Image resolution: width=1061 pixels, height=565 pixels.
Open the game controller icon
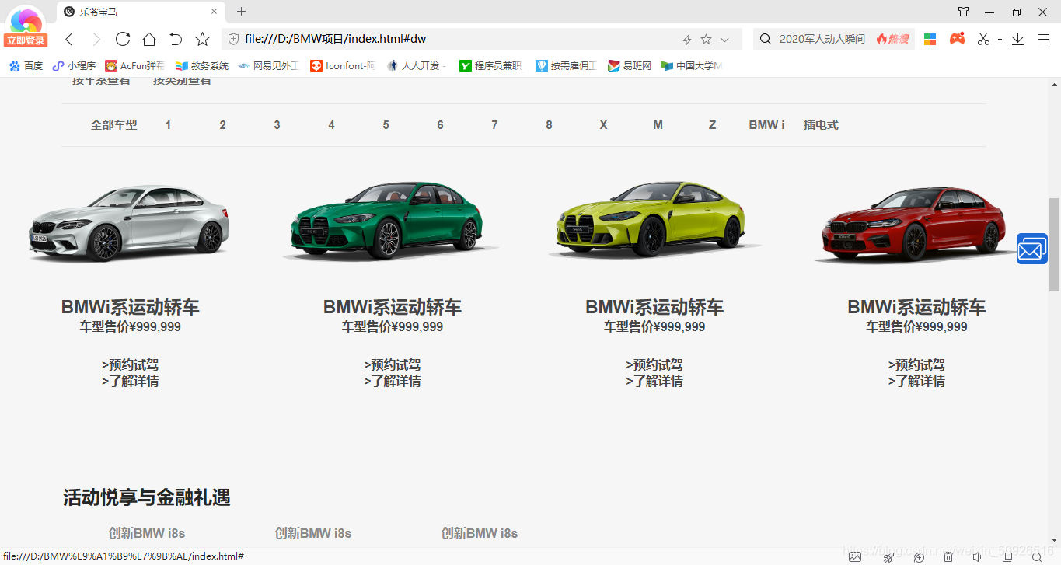pos(957,38)
